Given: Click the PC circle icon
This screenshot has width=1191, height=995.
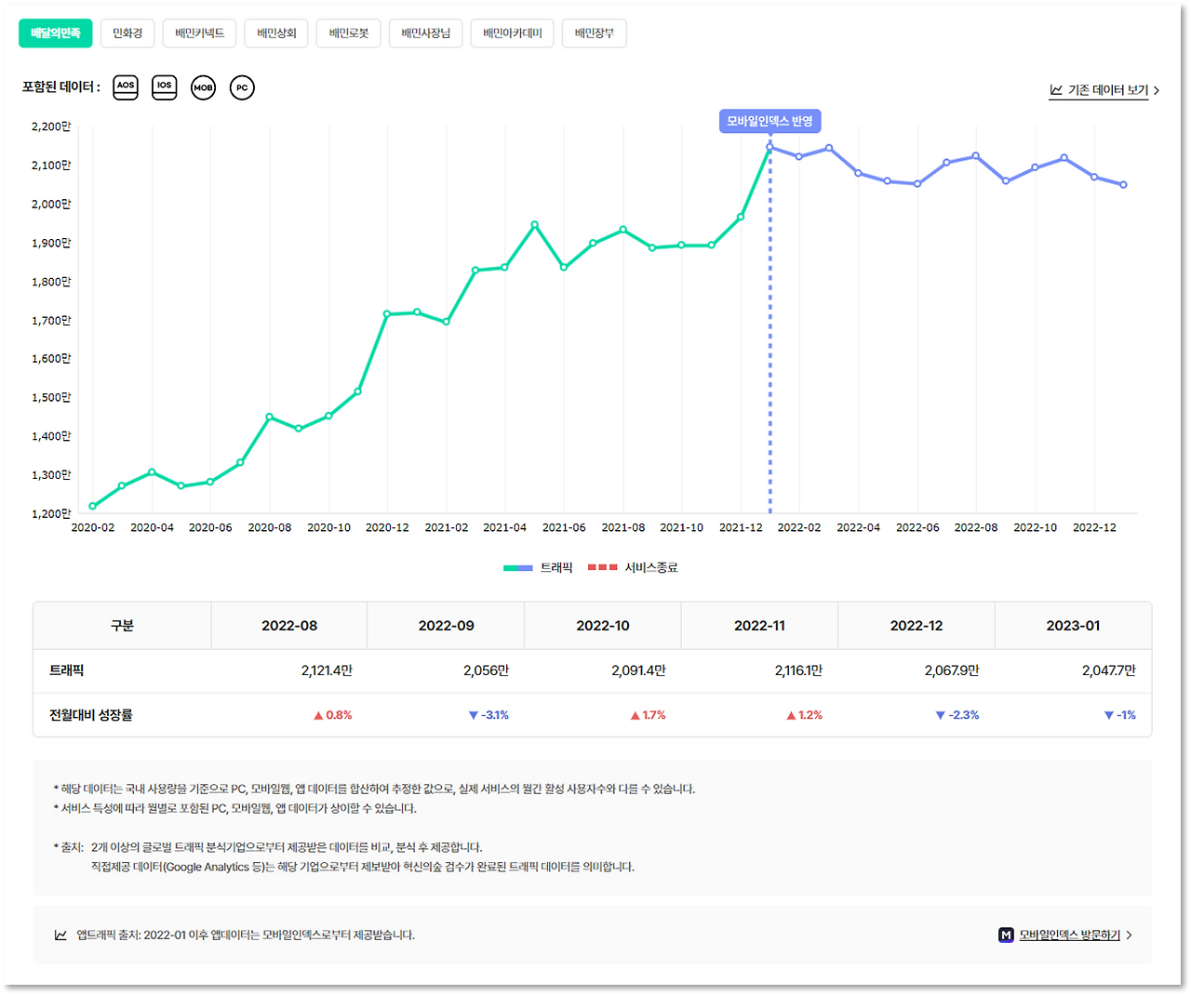Looking at the screenshot, I should (242, 87).
